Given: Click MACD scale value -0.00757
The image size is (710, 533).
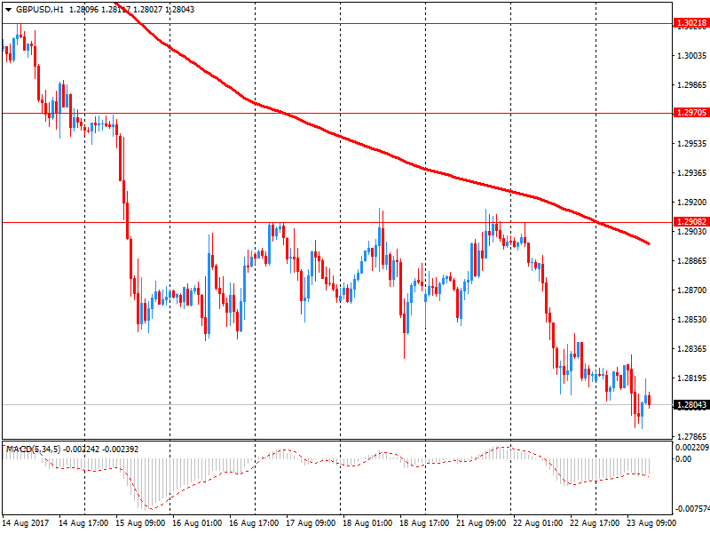Looking at the screenshot, I should point(692,509).
